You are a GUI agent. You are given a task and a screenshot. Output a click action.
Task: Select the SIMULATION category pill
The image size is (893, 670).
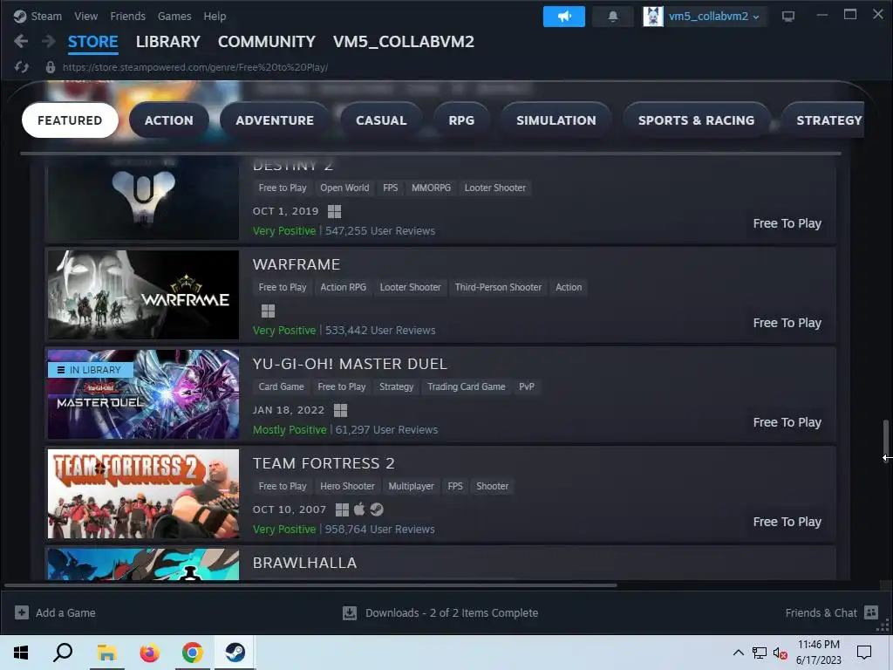[556, 120]
